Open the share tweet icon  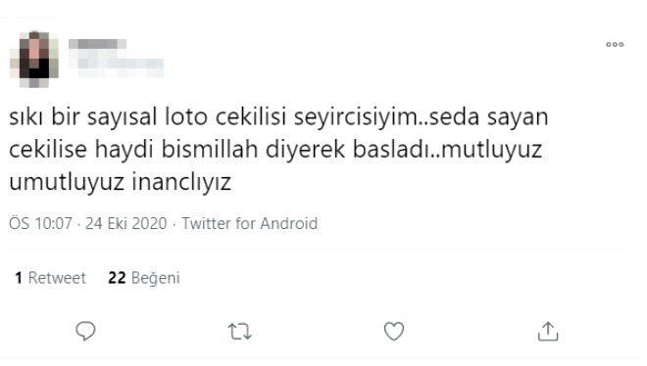click(548, 332)
